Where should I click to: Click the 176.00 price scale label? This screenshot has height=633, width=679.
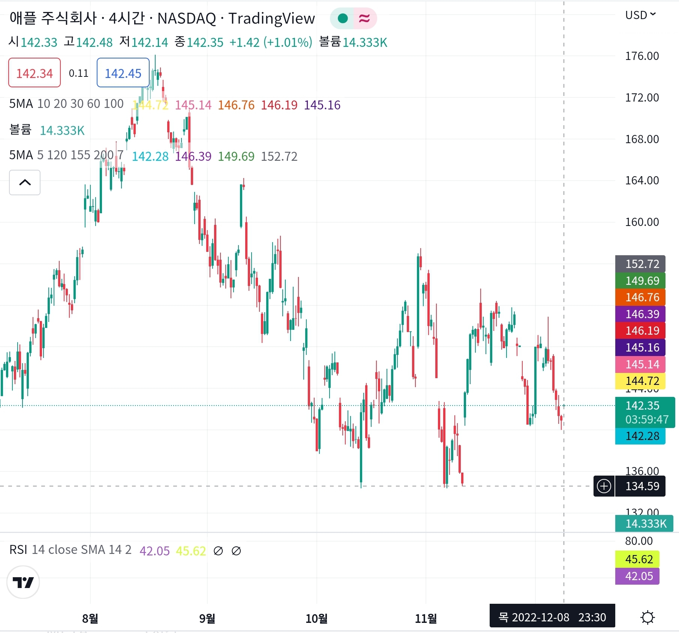point(642,56)
